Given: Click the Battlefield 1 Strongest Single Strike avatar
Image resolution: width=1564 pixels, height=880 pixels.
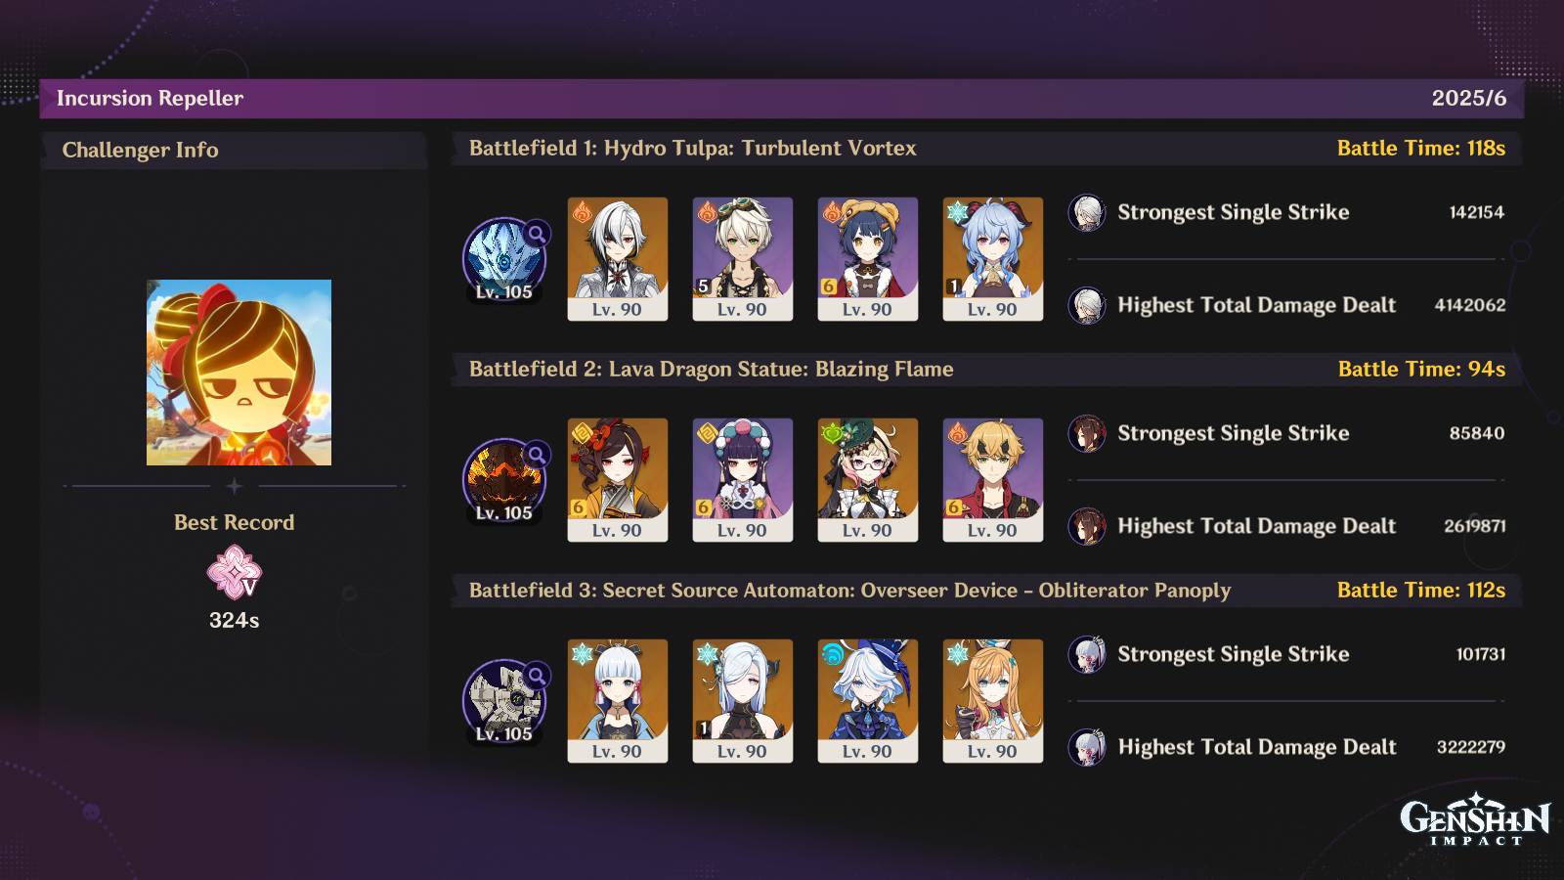Looking at the screenshot, I should [1087, 212].
